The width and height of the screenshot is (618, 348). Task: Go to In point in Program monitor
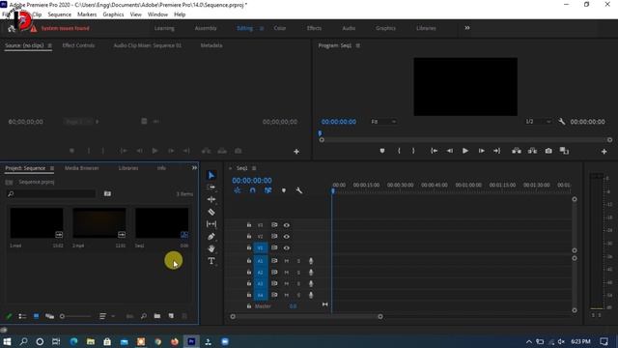[x=434, y=151]
